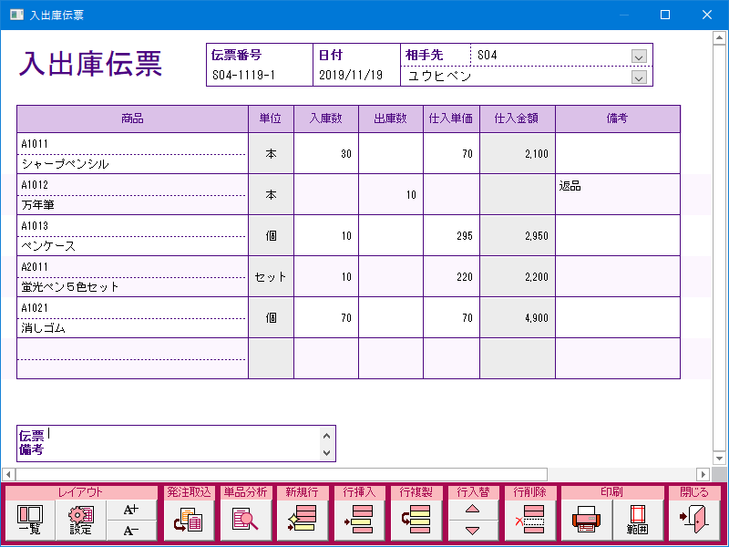Click 出庫数 10 for 万年筆
The width and height of the screenshot is (729, 547).
pos(391,194)
